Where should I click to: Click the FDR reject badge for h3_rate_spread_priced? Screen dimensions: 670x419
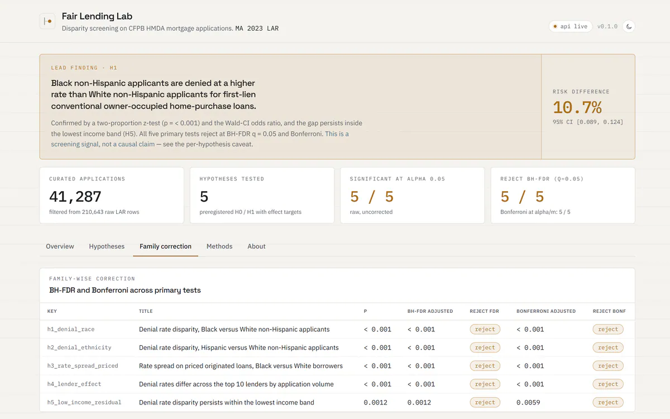coord(485,366)
